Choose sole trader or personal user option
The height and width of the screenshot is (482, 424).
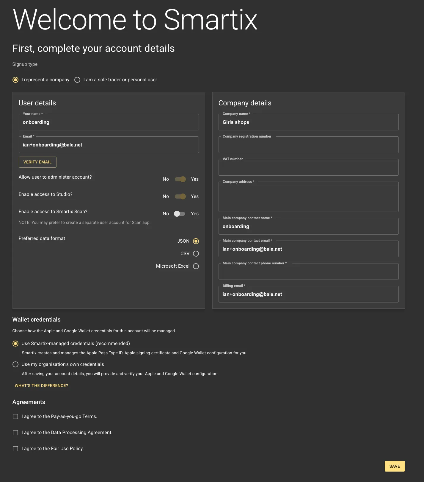77,80
